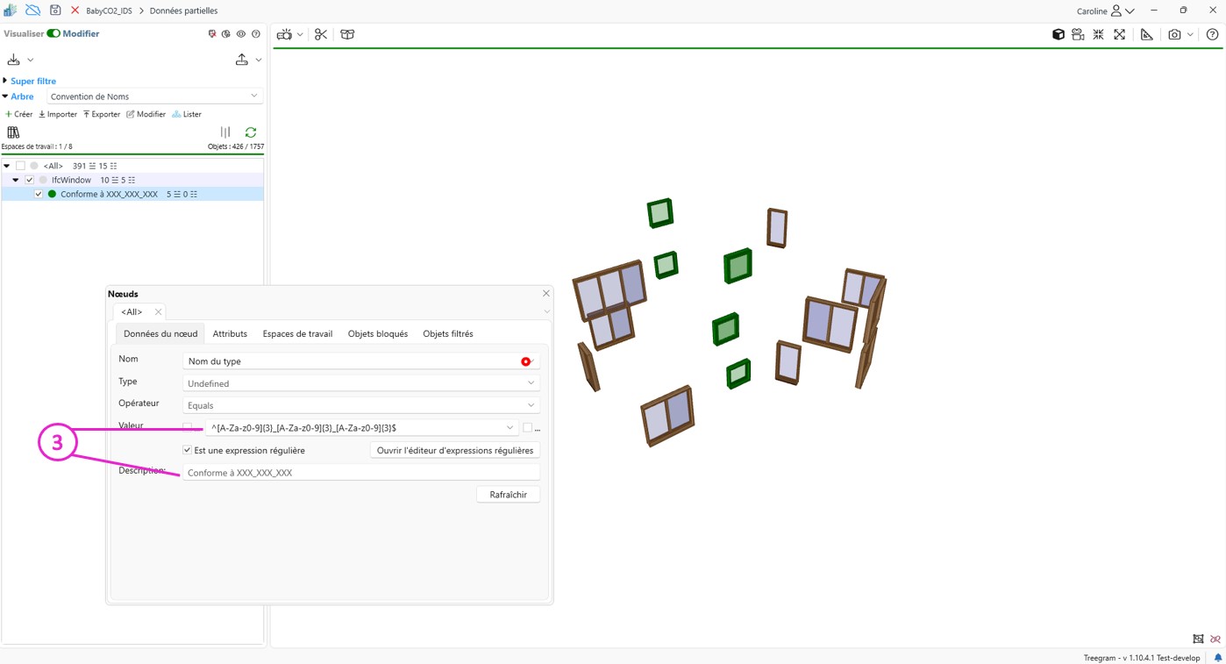Open the regular expressions editor button
Viewport: 1226px width, 664px height.
454,450
